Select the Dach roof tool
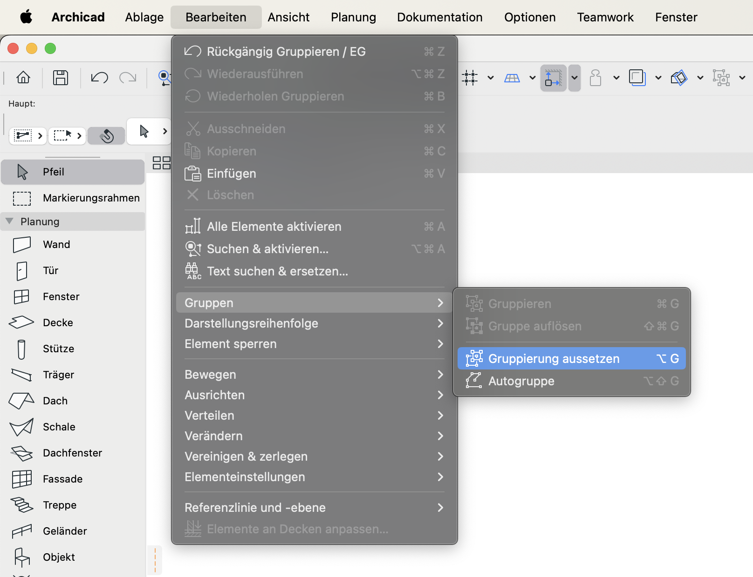753x577 pixels. (73, 401)
